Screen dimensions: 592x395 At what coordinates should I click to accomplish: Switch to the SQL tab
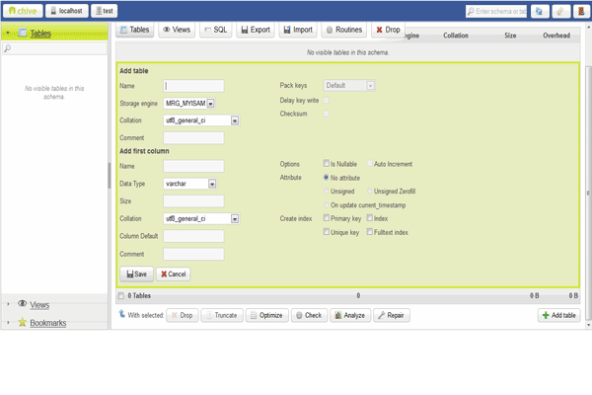point(217,31)
